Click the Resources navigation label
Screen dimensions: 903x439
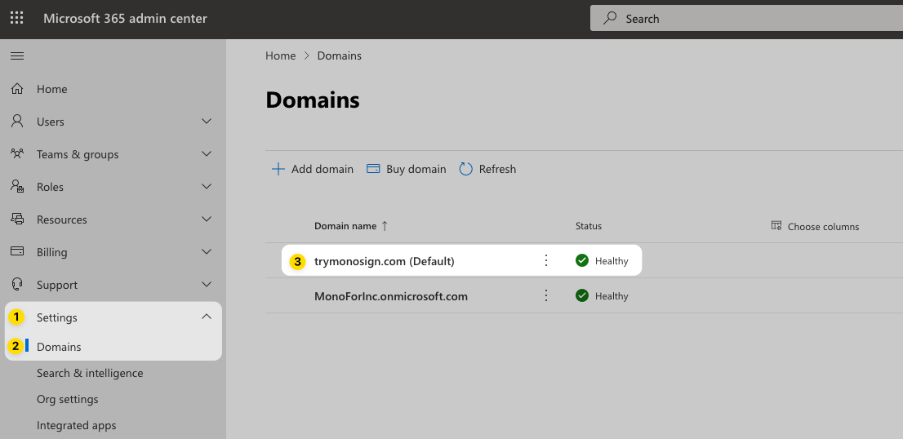61,219
